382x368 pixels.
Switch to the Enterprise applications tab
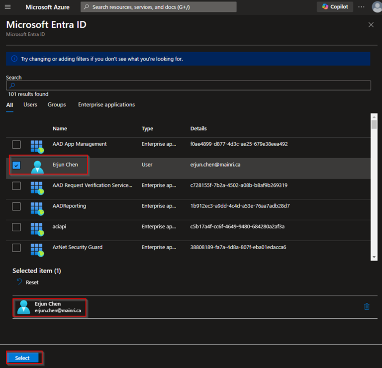click(x=106, y=105)
